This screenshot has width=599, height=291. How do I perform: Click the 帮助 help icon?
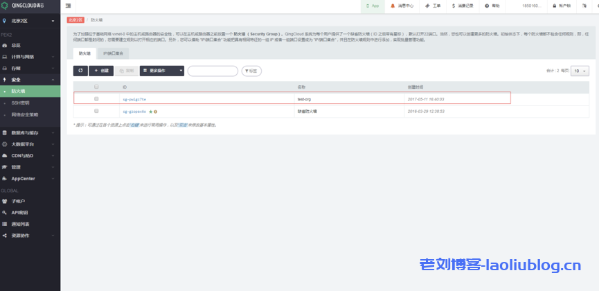[492, 6]
